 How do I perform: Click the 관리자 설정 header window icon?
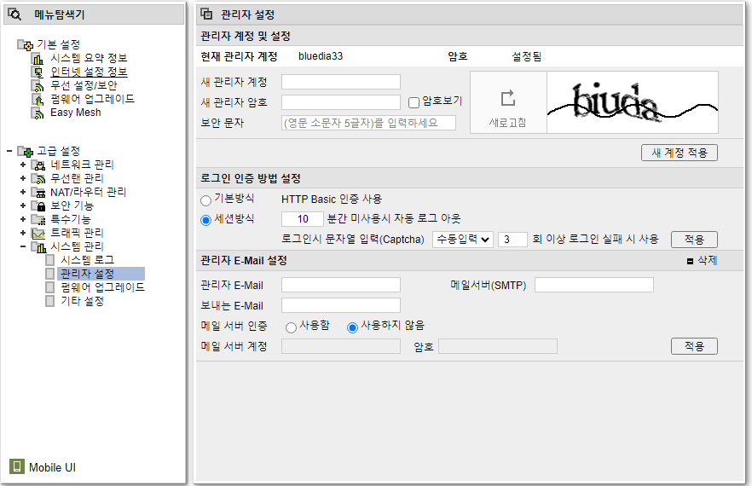[x=206, y=14]
